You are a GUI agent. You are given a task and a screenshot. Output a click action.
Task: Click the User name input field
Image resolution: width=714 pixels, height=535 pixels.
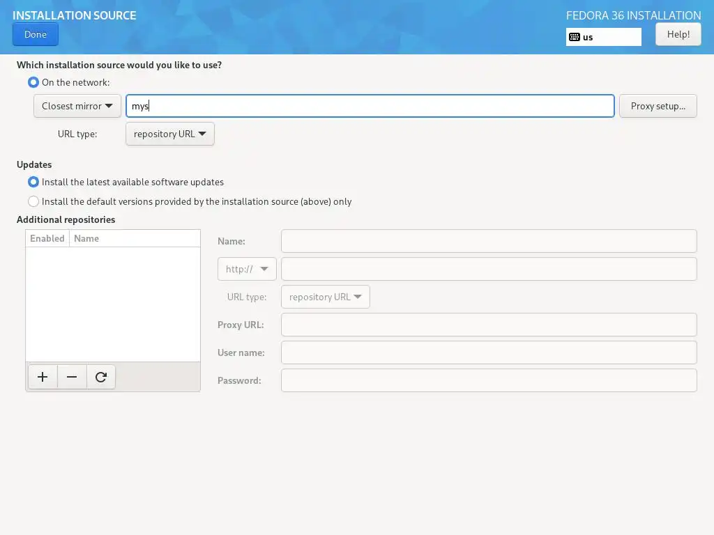[489, 352]
